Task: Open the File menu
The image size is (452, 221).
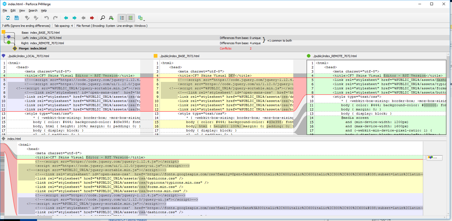Action: click(5, 10)
